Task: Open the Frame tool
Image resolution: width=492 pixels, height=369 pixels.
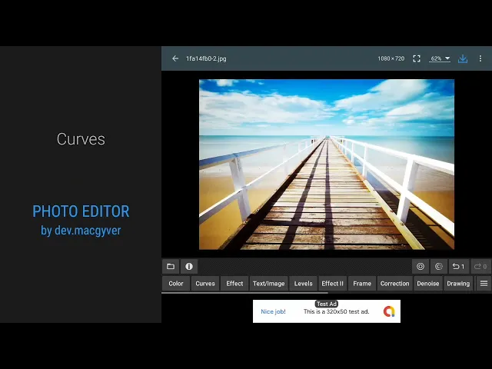Action: [362, 284]
